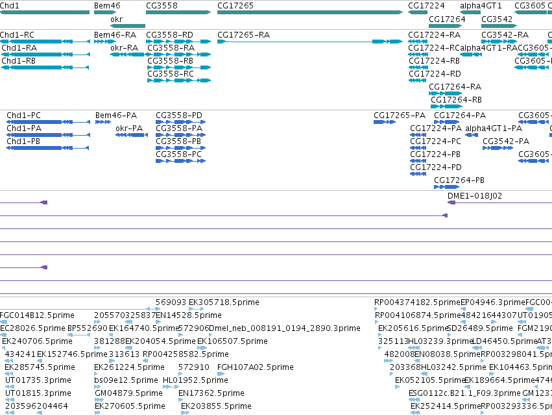
Task: Click protein CG3558-PC label
Action: pos(179,154)
